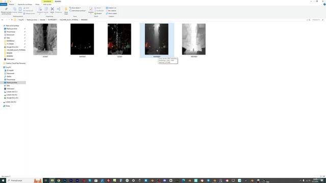Click Kopiraj put (Copy path) command
The width and height of the screenshot is (326, 183).
coord(28,11)
